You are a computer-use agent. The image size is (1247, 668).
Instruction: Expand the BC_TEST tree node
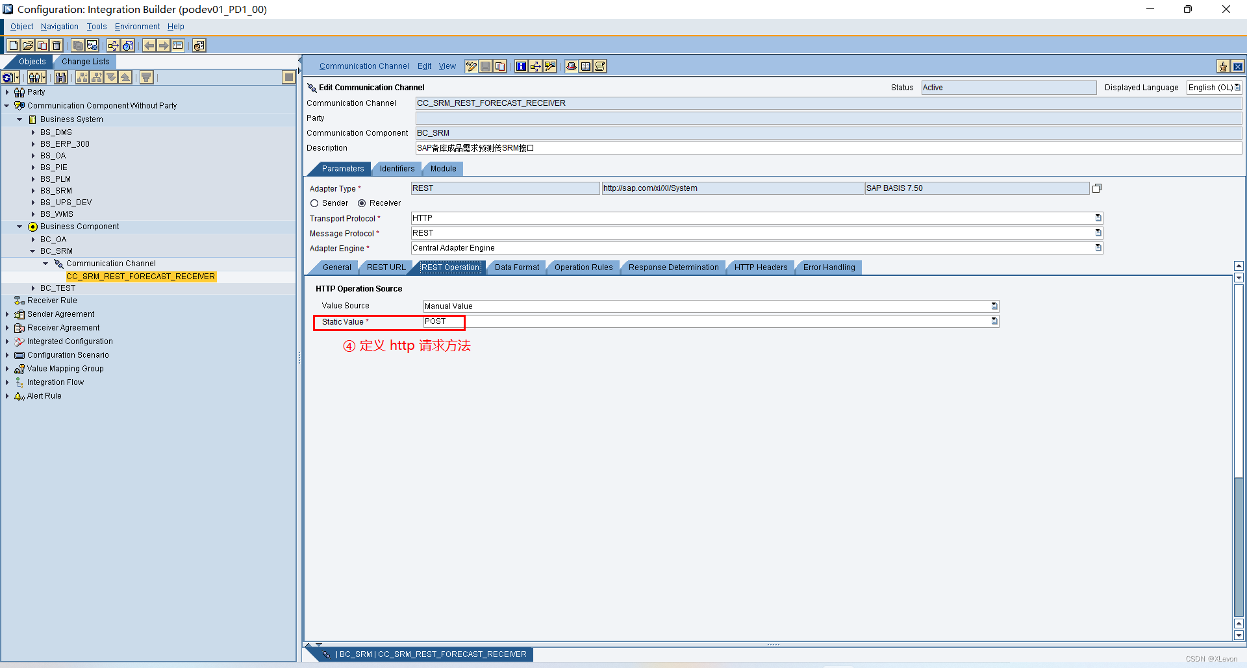point(33,288)
